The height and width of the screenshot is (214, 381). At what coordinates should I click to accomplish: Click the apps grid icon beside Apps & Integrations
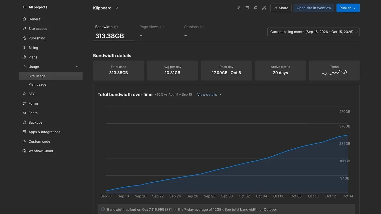[x=24, y=132]
